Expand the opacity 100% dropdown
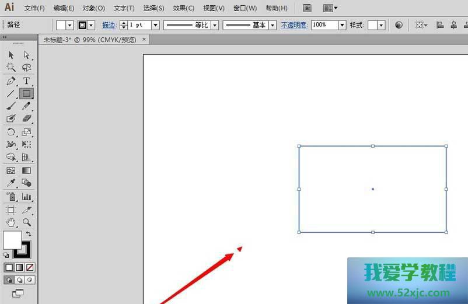This screenshot has width=468, height=304. [342, 25]
